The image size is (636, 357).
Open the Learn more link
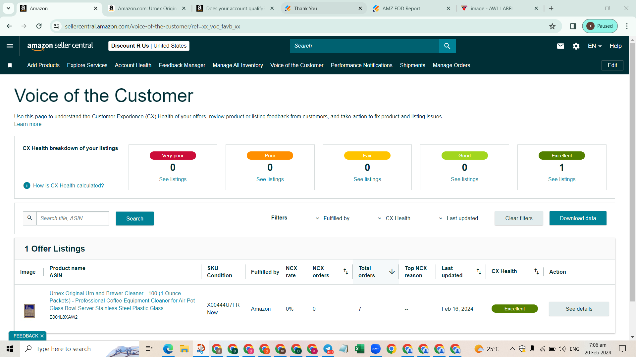[28, 124]
